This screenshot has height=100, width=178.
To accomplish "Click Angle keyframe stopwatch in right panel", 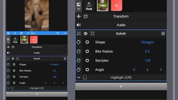I will [x=78, y=70].
